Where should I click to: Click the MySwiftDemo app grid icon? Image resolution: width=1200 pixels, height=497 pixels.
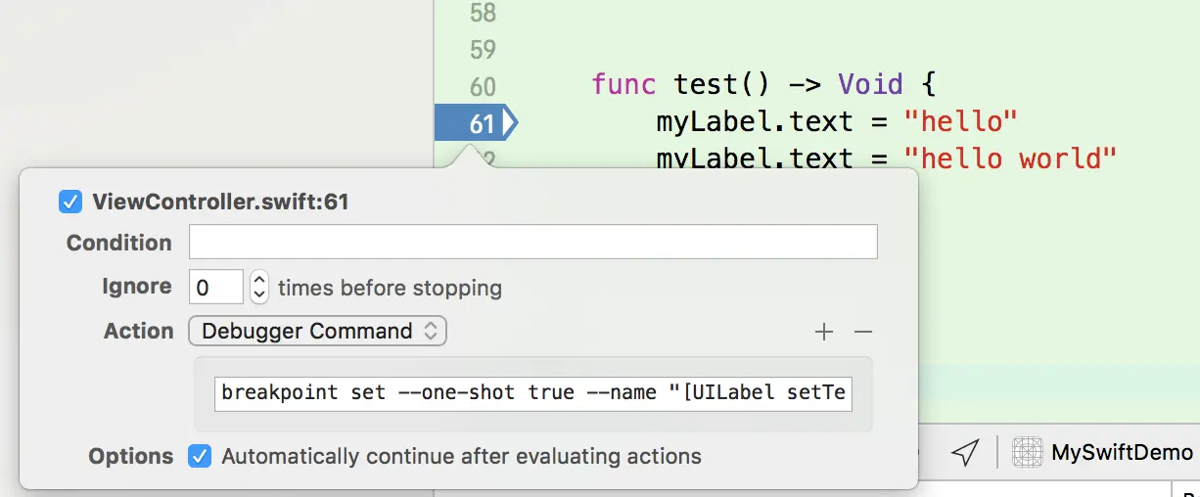click(x=1027, y=452)
